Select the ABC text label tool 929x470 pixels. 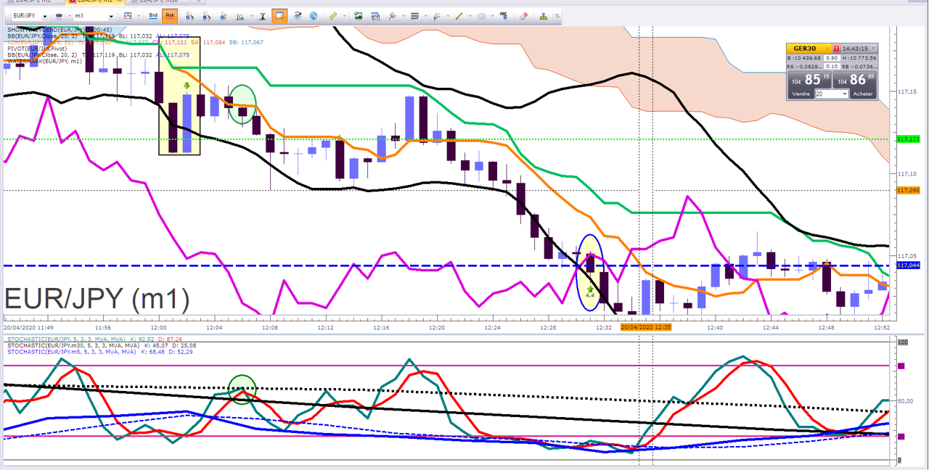[503, 15]
